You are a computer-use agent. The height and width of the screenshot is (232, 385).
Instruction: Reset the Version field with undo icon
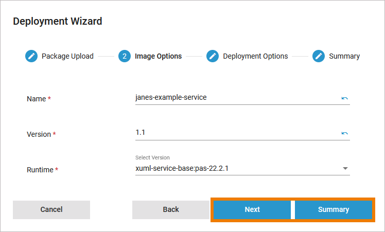click(x=344, y=133)
